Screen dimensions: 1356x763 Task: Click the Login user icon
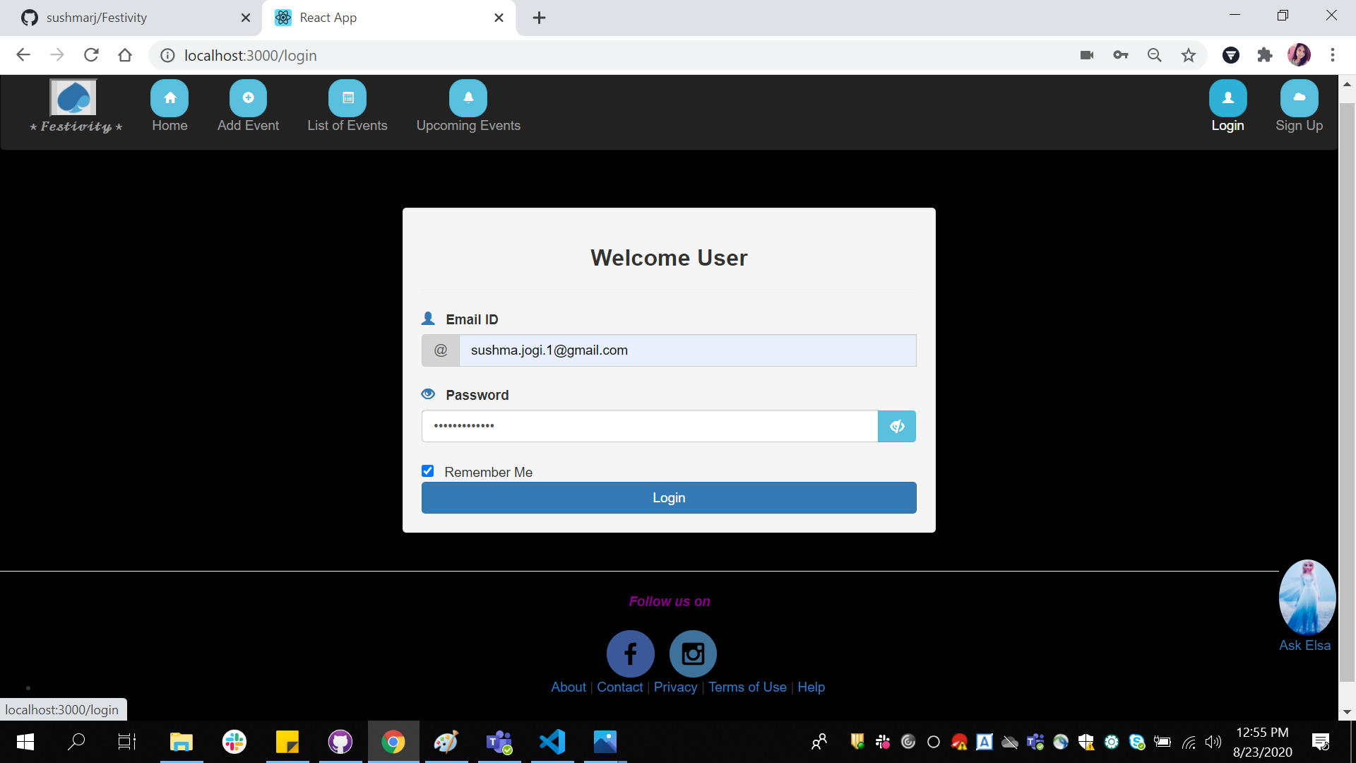[x=1227, y=97]
